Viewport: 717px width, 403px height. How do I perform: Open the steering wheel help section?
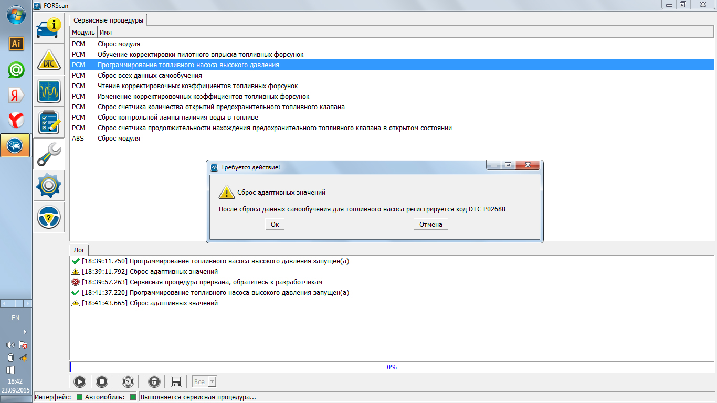point(49,216)
